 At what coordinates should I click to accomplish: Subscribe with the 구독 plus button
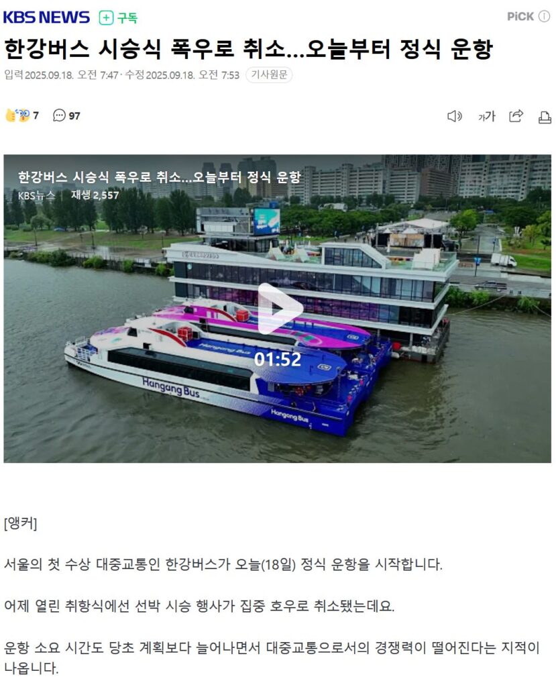click(x=118, y=17)
